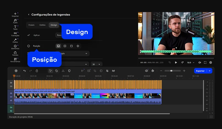Click the scissors split tool
The height and width of the screenshot is (129, 222).
(63, 71)
